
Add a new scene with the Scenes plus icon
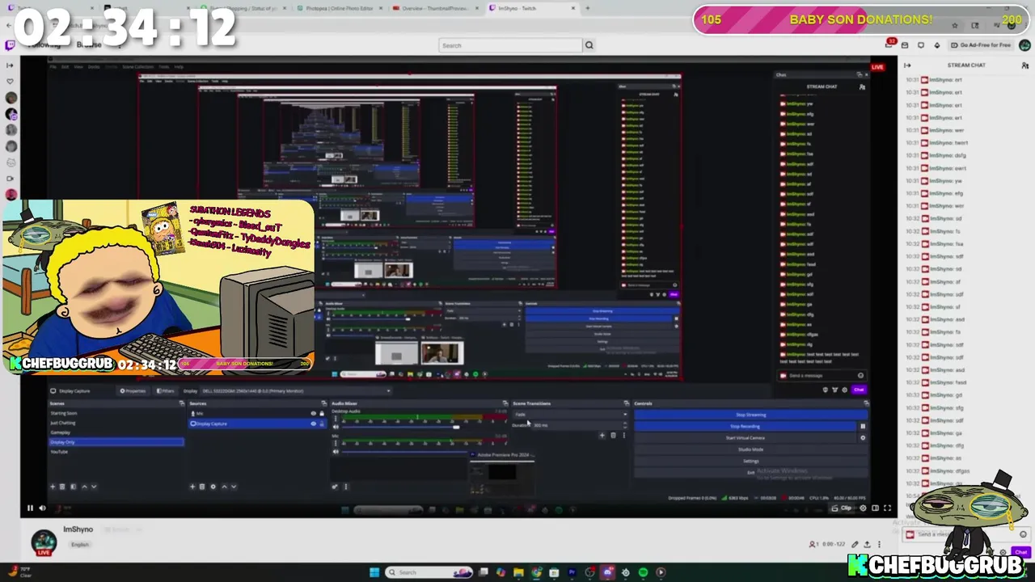[x=53, y=487]
